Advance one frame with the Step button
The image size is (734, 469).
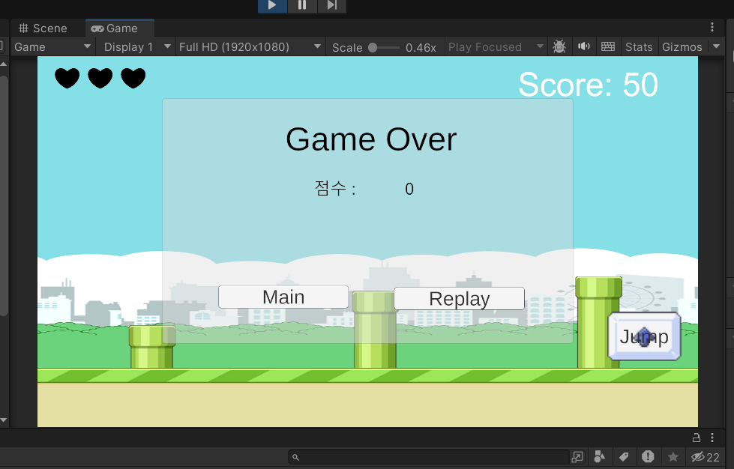[x=332, y=5]
